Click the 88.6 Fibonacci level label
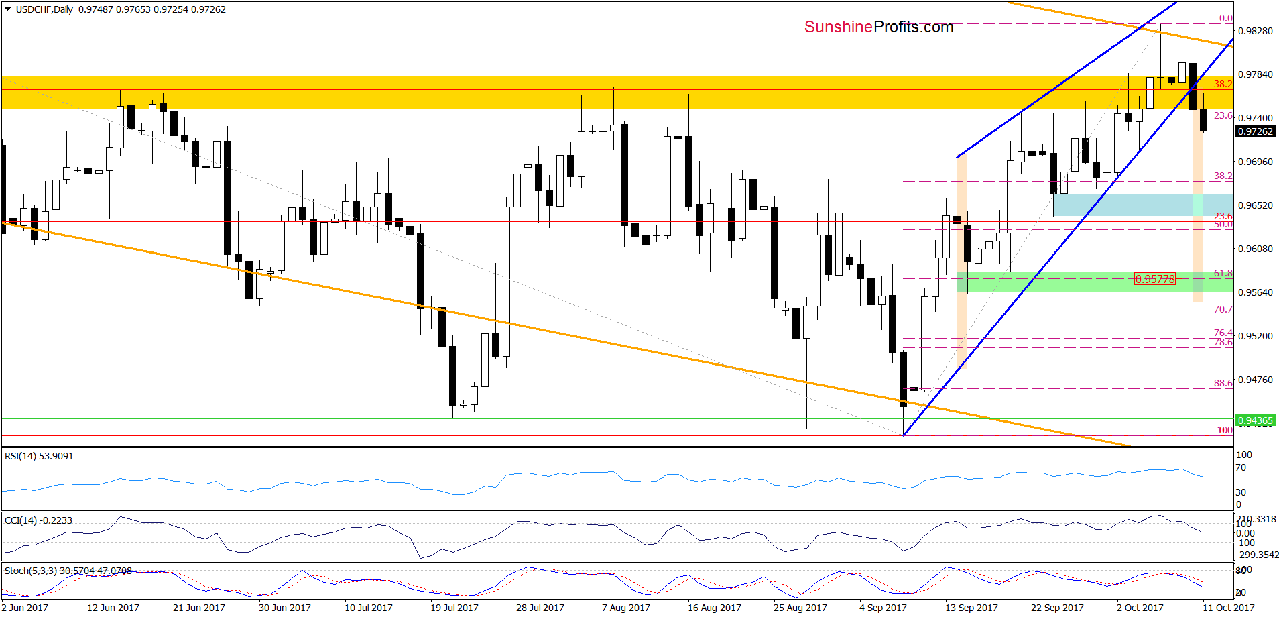Viewport: 1279px width, 617px height. pos(1223,383)
